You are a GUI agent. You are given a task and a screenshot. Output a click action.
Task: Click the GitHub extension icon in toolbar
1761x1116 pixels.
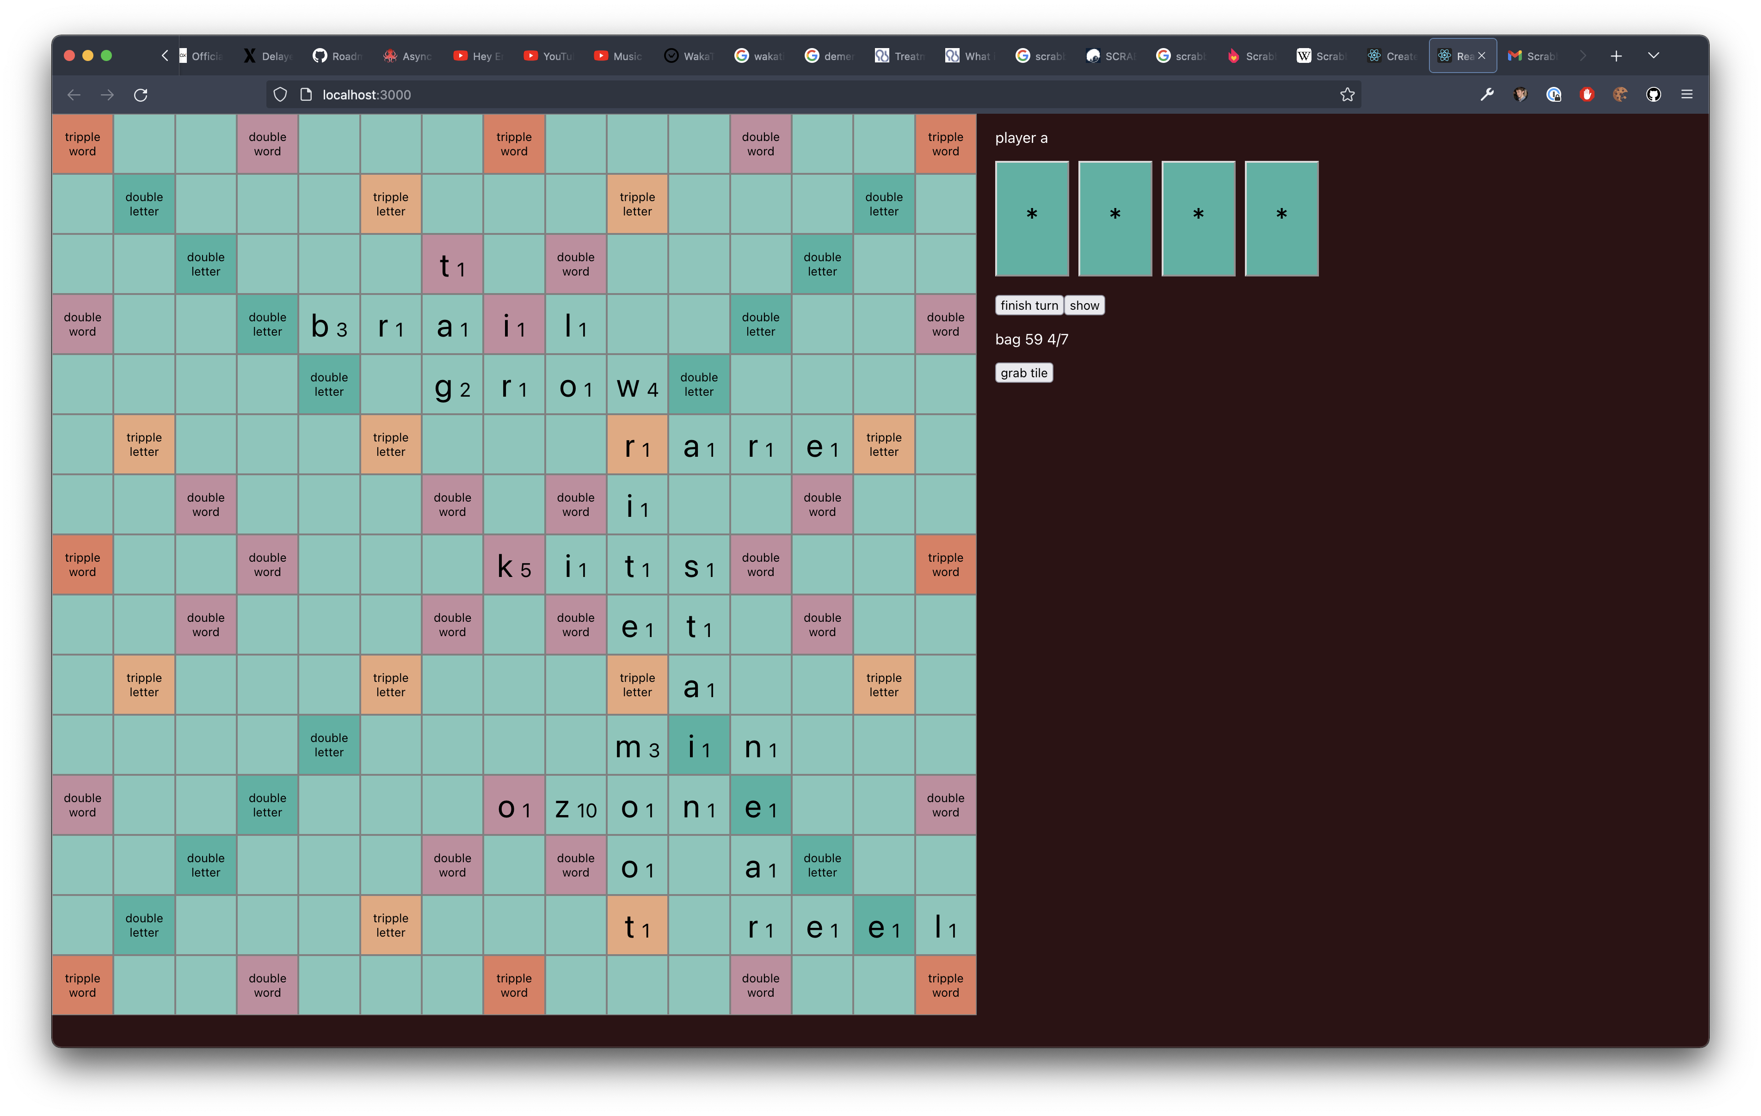click(x=1653, y=94)
